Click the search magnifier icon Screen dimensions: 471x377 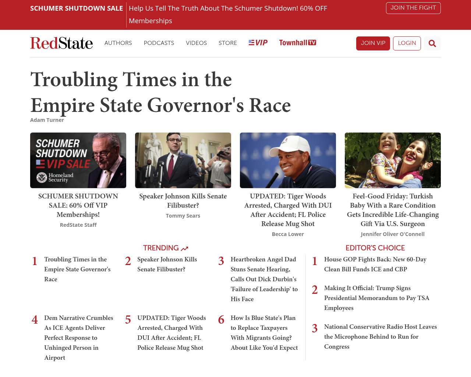pyautogui.click(x=432, y=43)
